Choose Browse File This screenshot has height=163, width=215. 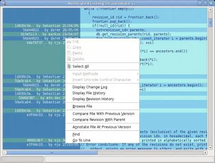pos(102,106)
